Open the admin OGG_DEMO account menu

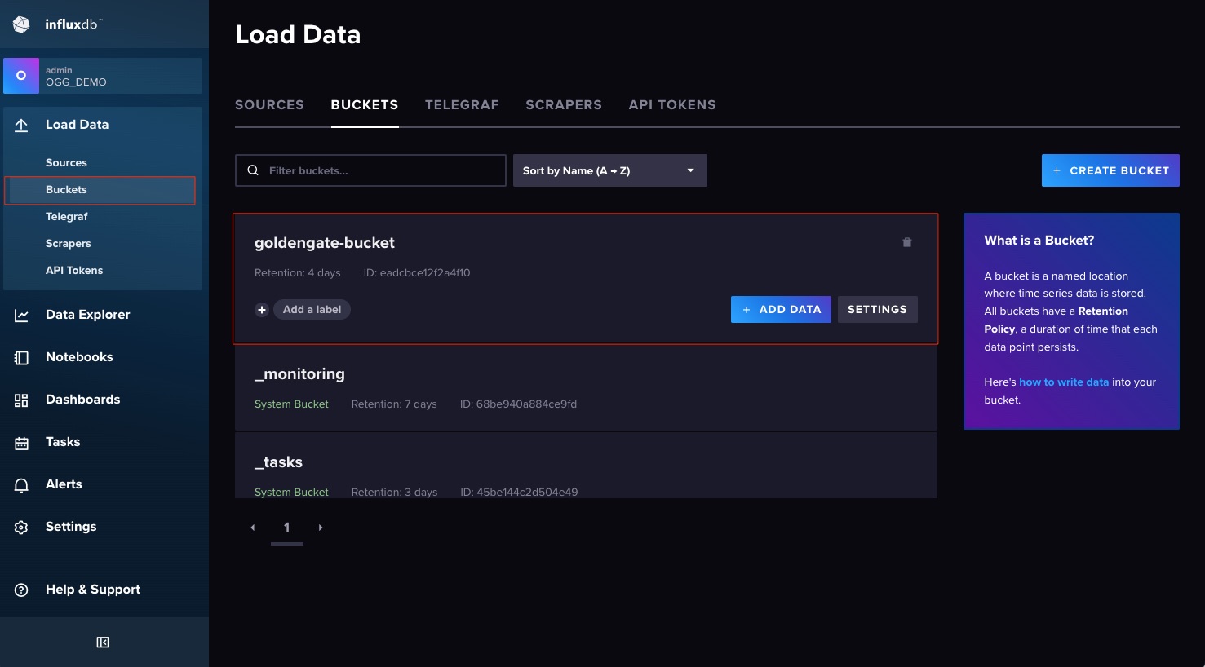(103, 76)
